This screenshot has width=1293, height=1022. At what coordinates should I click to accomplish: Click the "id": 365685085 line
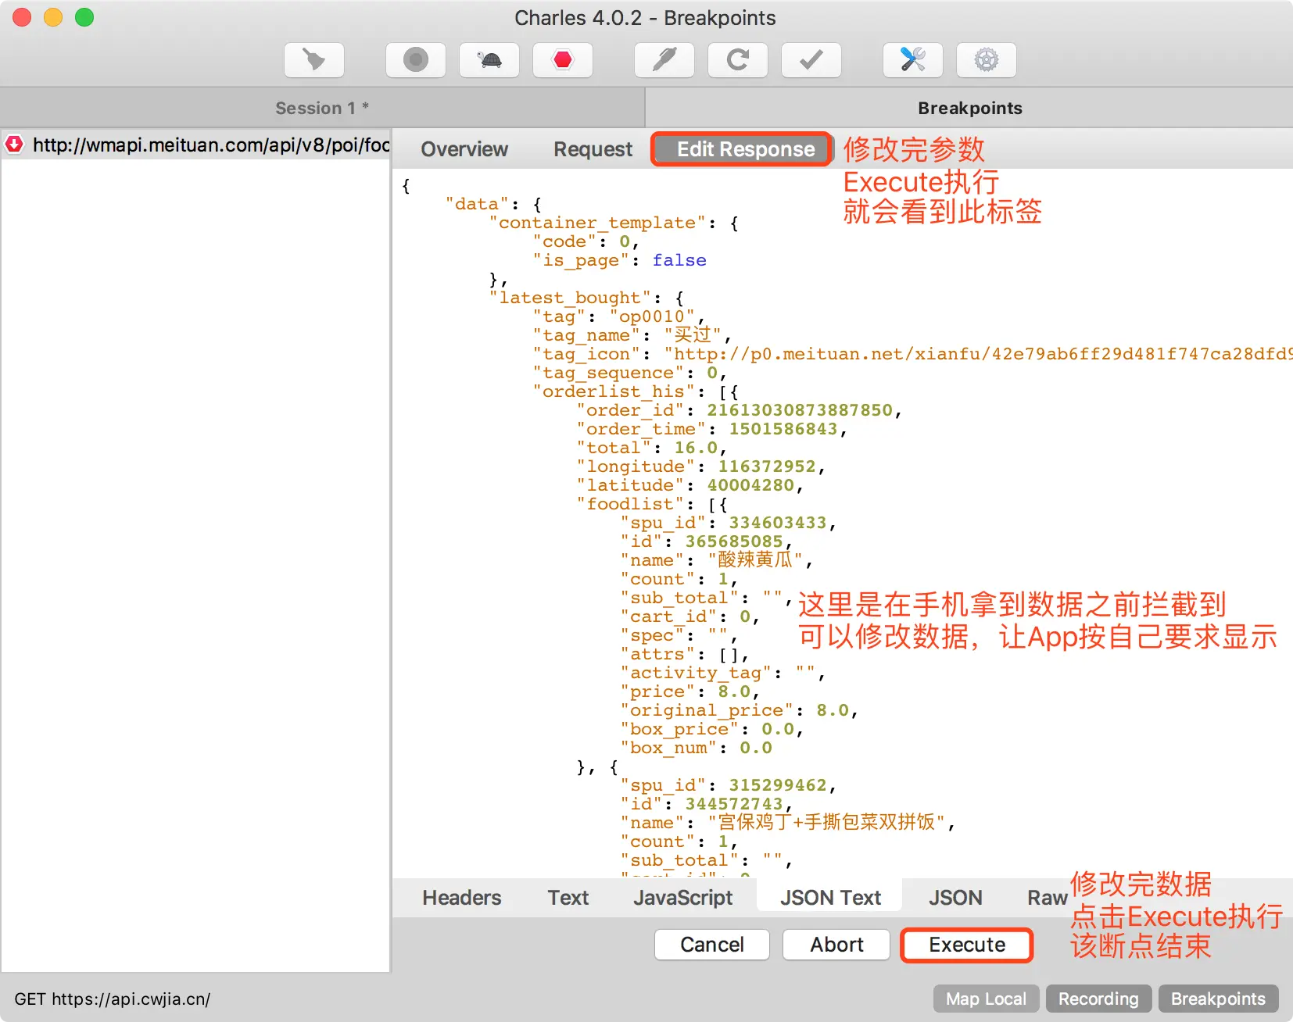707,541
